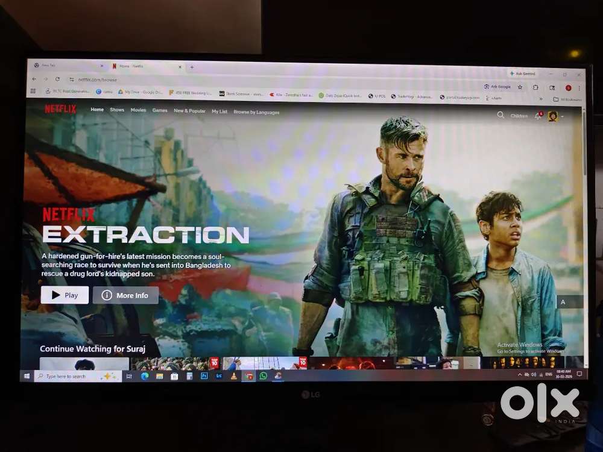Go to the Movies section
This screenshot has height=452, width=603.
[139, 110]
